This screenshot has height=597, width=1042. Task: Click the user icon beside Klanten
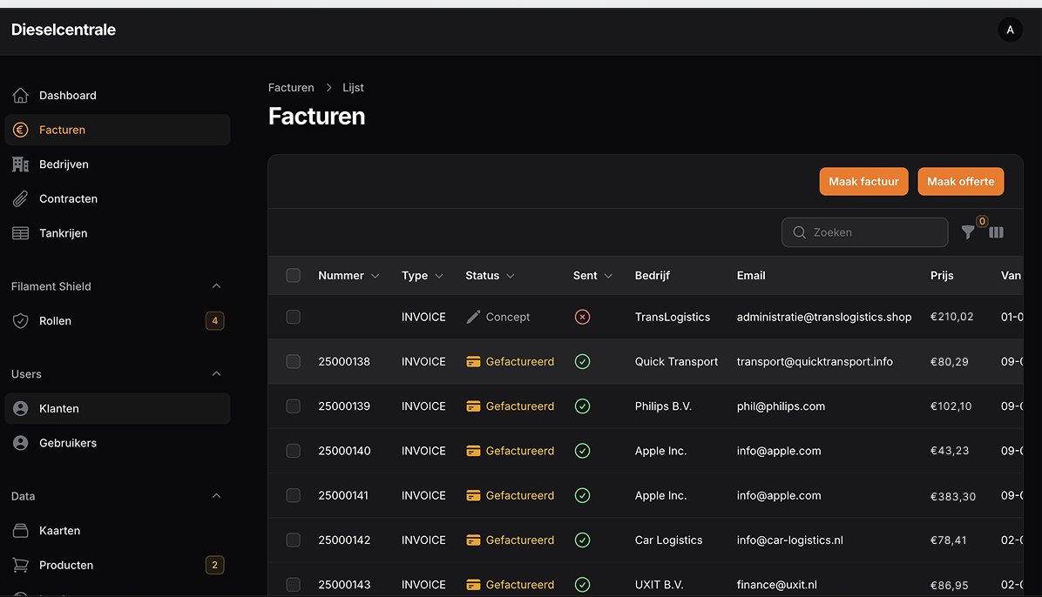pos(21,408)
